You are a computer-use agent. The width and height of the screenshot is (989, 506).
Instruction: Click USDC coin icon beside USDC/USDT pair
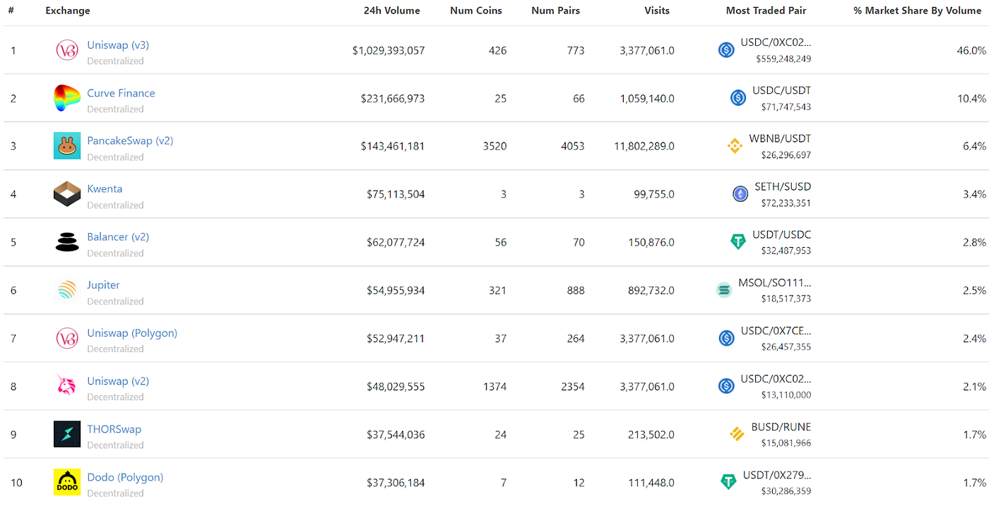tap(738, 98)
